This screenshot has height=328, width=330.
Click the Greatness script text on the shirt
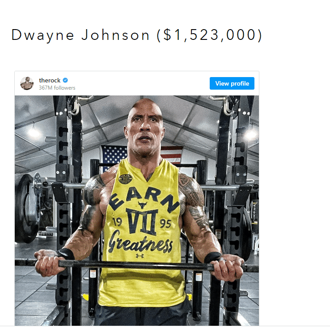(x=140, y=242)
